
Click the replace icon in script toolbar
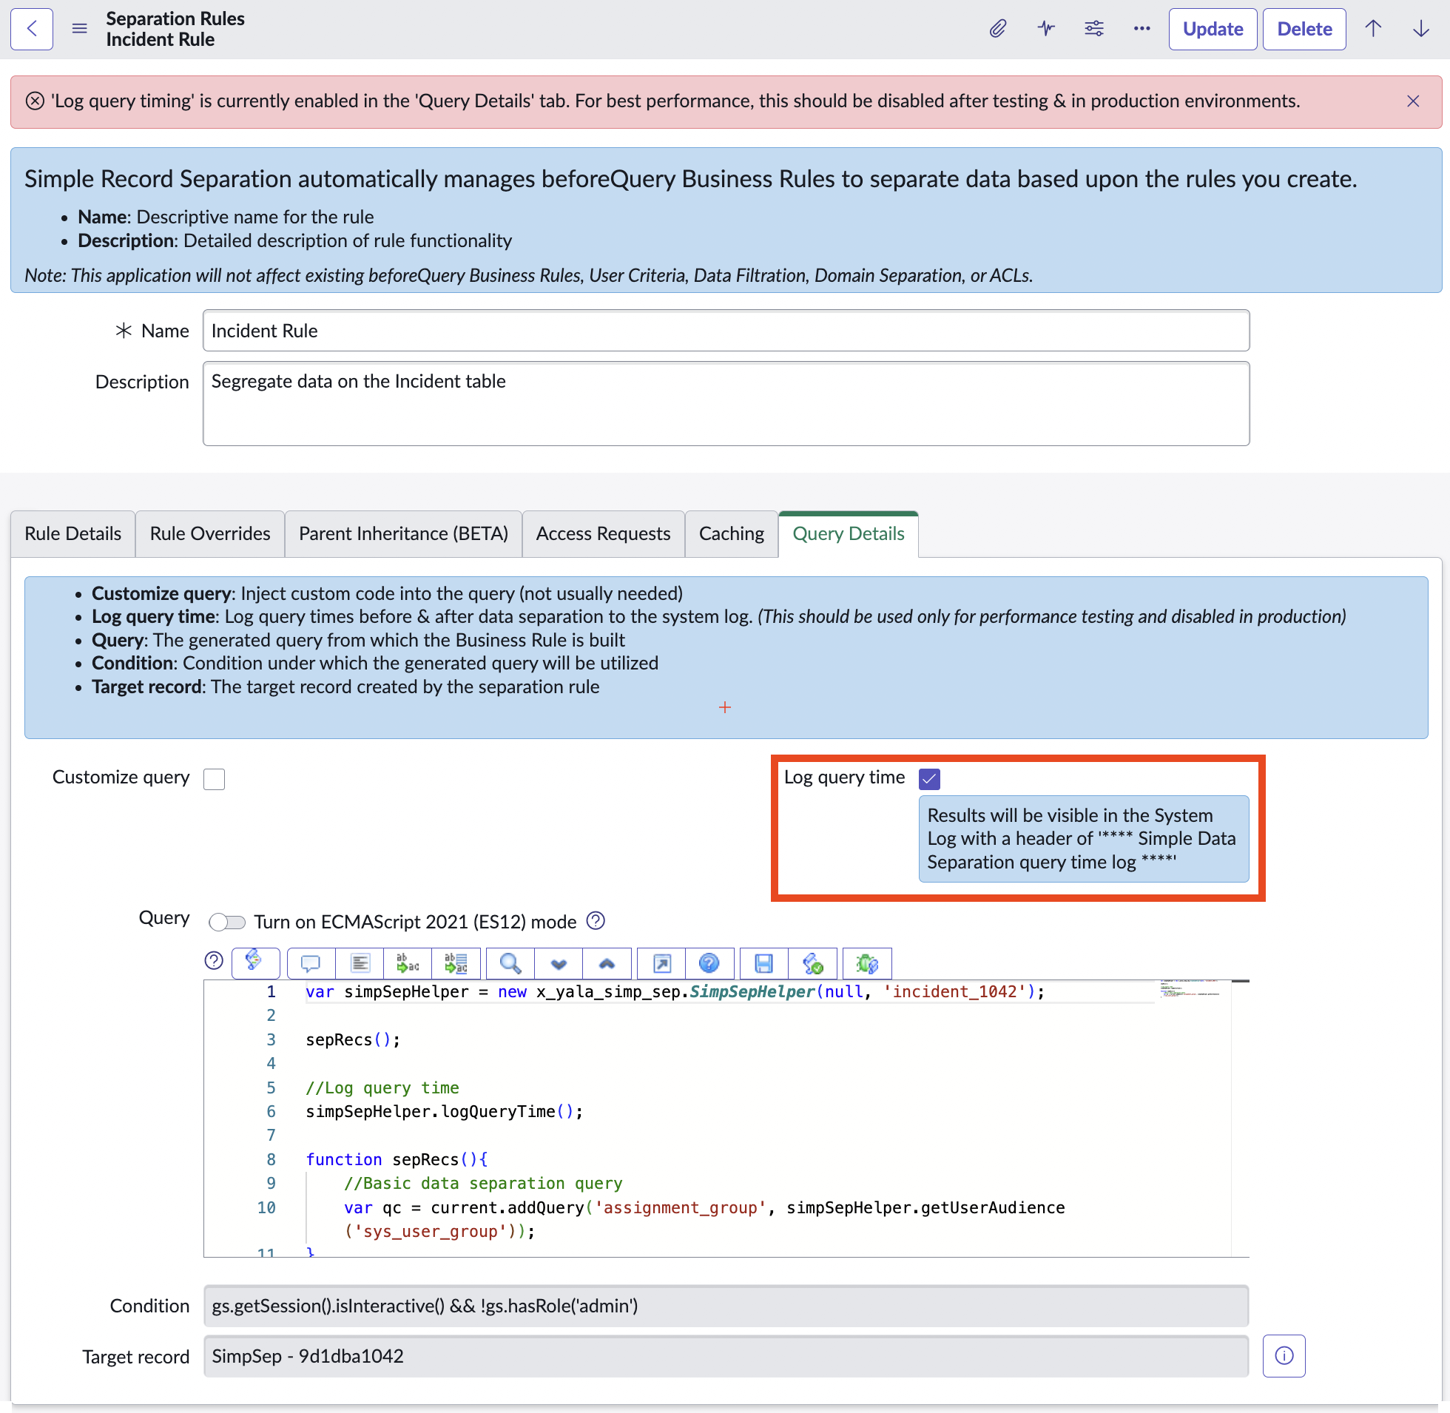coord(408,963)
